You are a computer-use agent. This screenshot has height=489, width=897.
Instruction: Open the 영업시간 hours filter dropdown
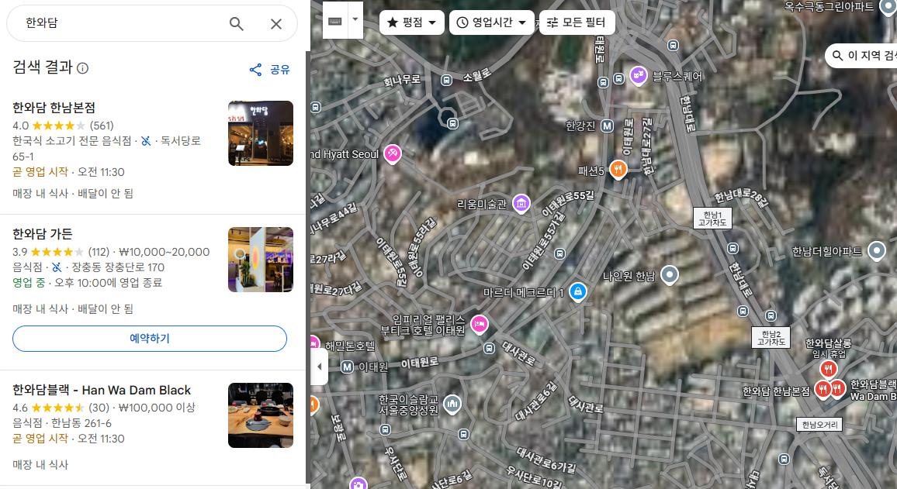pos(491,22)
